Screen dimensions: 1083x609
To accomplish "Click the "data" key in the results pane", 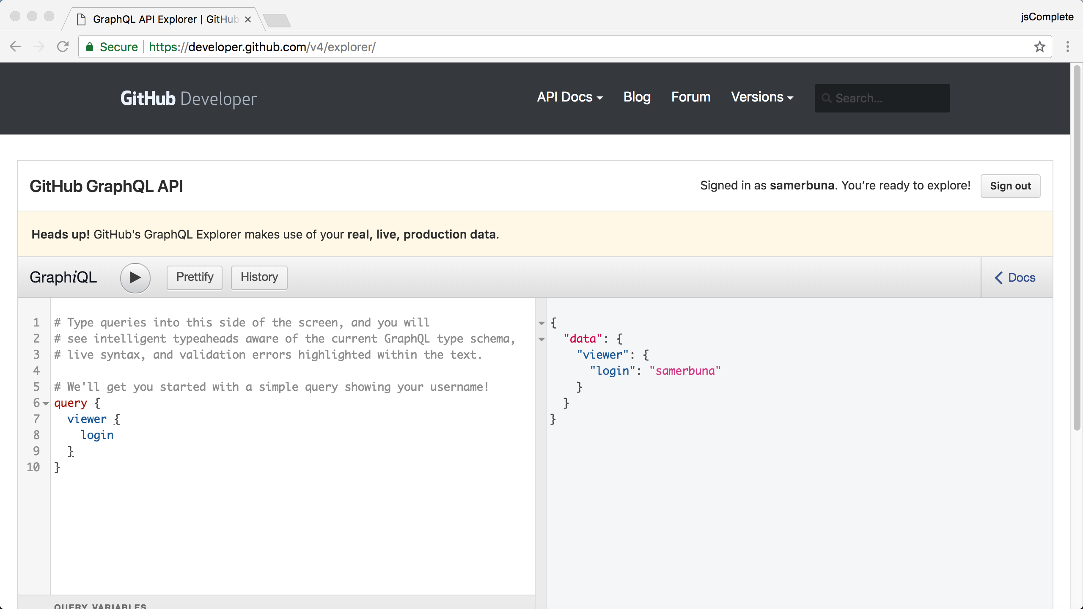I will [583, 339].
